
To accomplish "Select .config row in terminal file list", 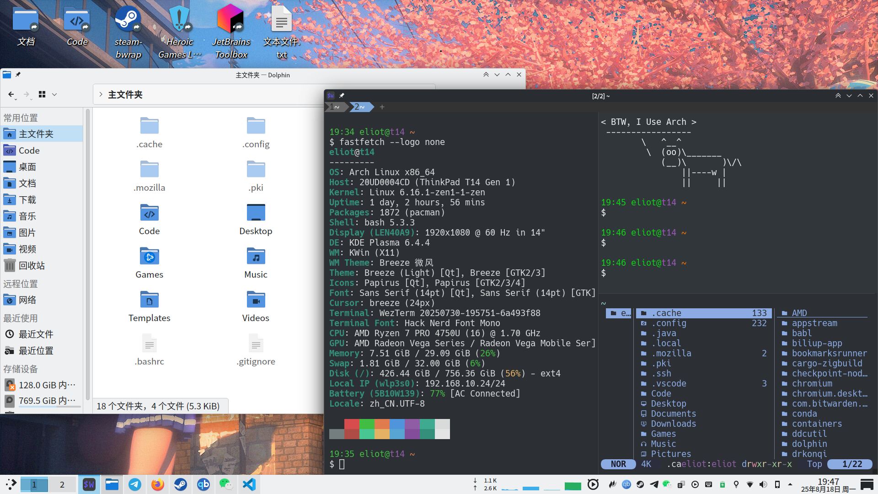I will click(704, 323).
